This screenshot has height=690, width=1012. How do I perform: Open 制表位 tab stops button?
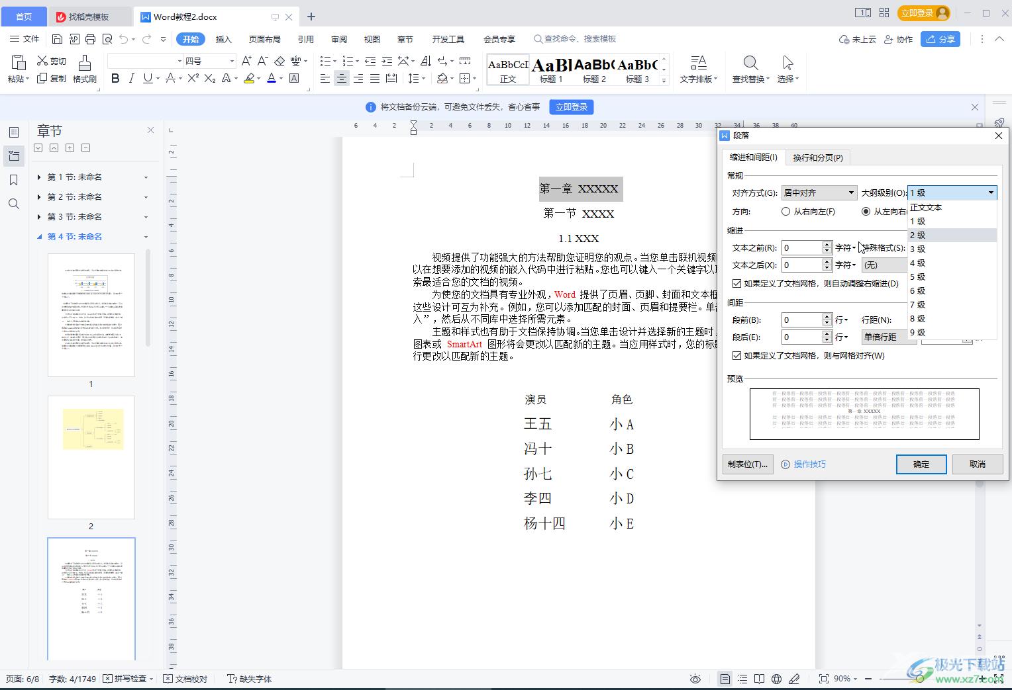(x=747, y=464)
